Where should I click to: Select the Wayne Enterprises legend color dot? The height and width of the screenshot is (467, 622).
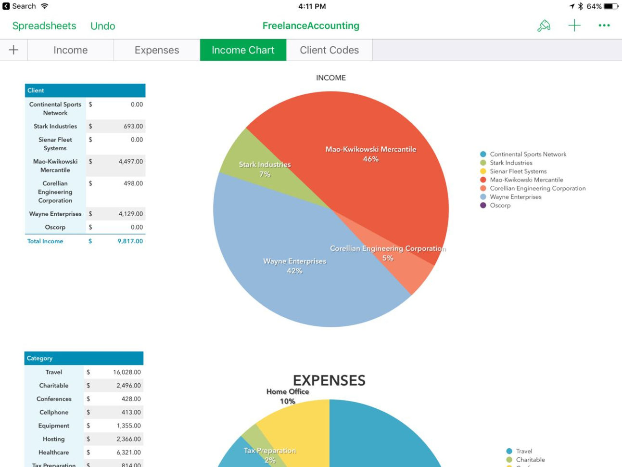tap(482, 196)
